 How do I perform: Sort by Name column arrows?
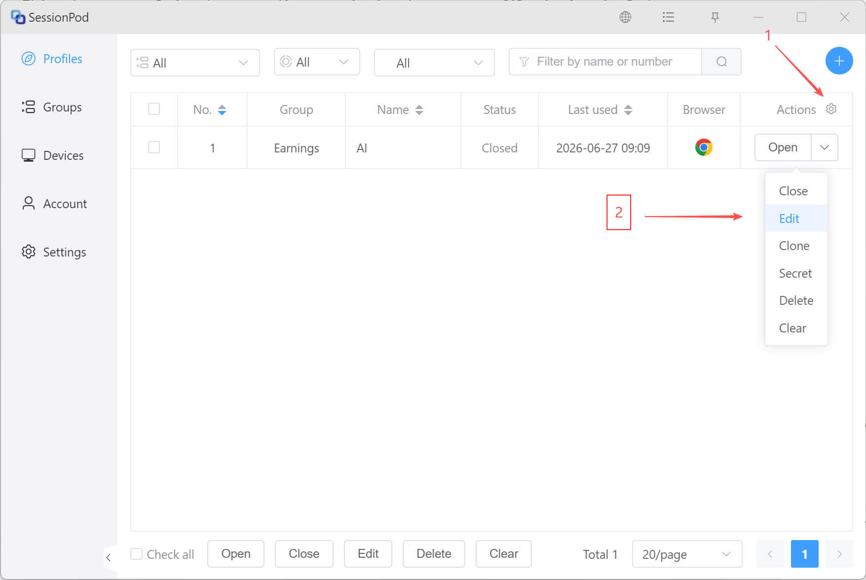click(x=419, y=110)
